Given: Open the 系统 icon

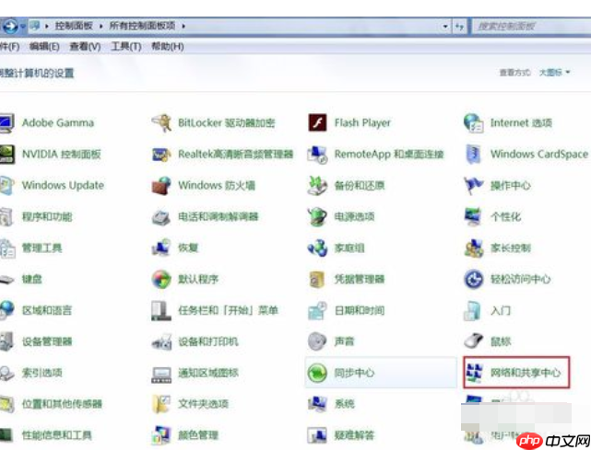Looking at the screenshot, I should (x=317, y=404).
